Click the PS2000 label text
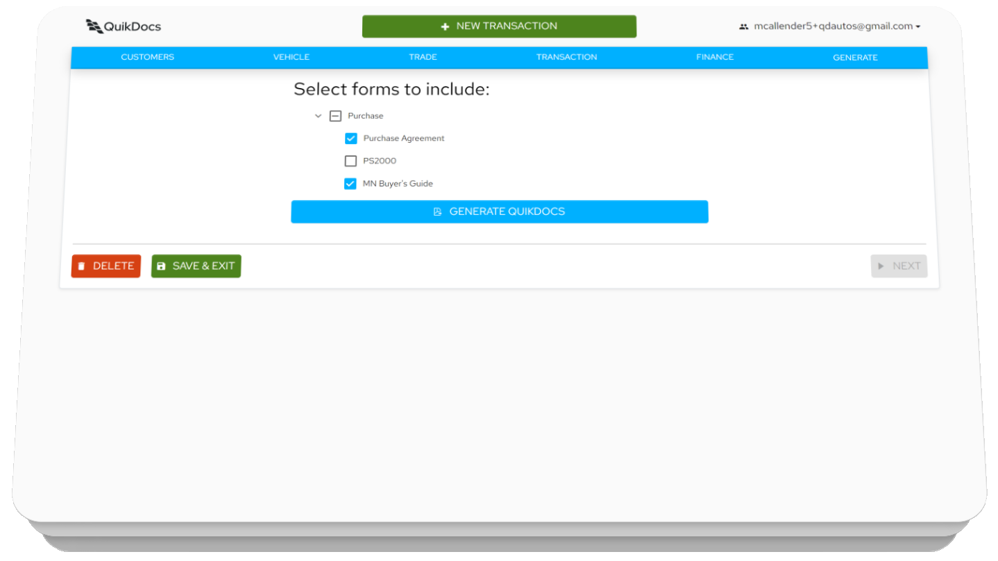 pos(380,161)
